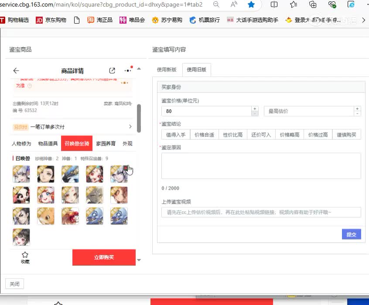The width and height of the screenshot is (369, 305).
Task: Select the 使用旧版 tab
Action: pyautogui.click(x=197, y=69)
